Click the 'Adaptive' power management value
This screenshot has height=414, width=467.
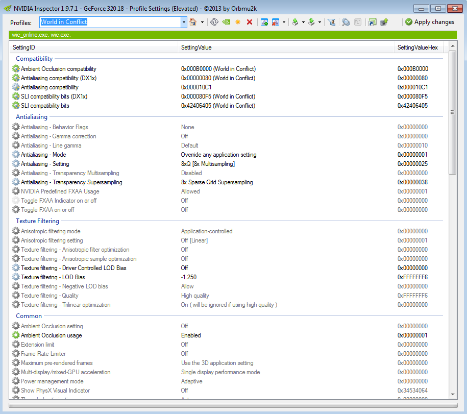point(191,381)
